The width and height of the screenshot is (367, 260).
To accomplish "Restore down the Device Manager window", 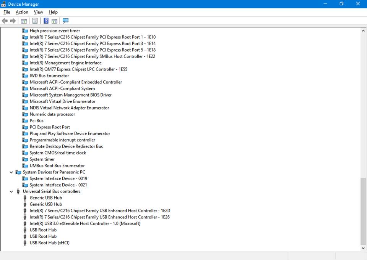I will tap(341, 4).
